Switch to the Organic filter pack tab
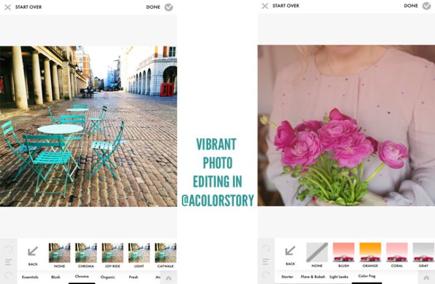The width and height of the screenshot is (435, 284). tap(108, 277)
